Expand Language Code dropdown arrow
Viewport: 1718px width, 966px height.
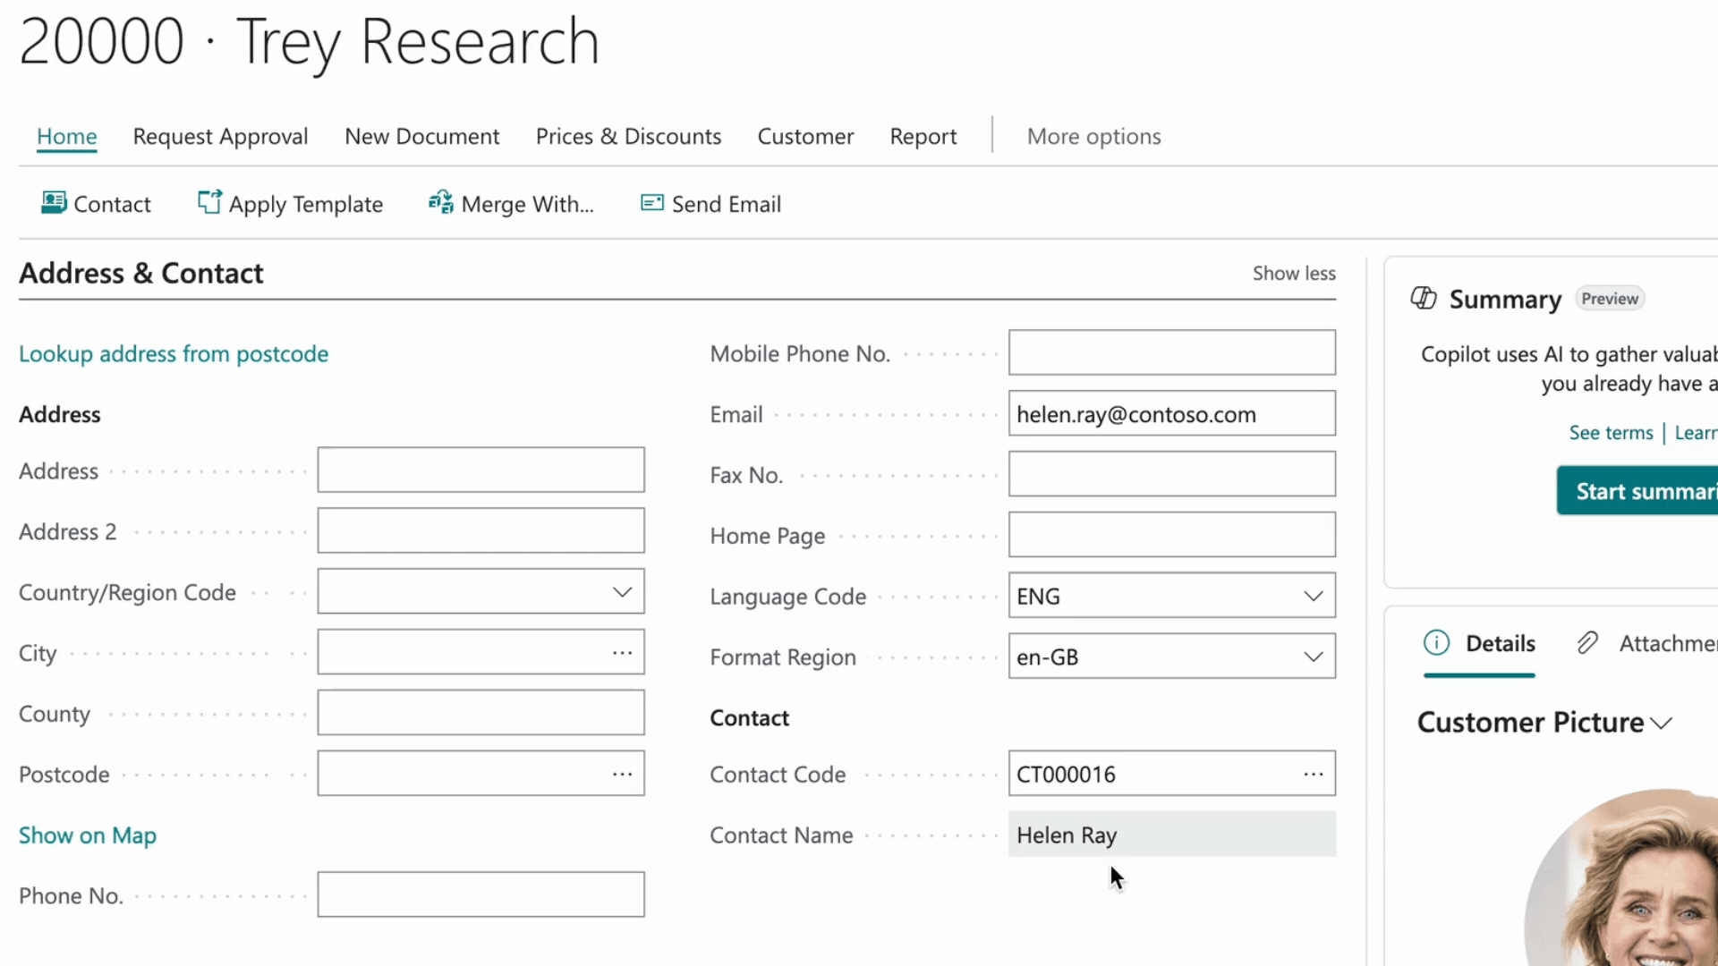(1314, 596)
